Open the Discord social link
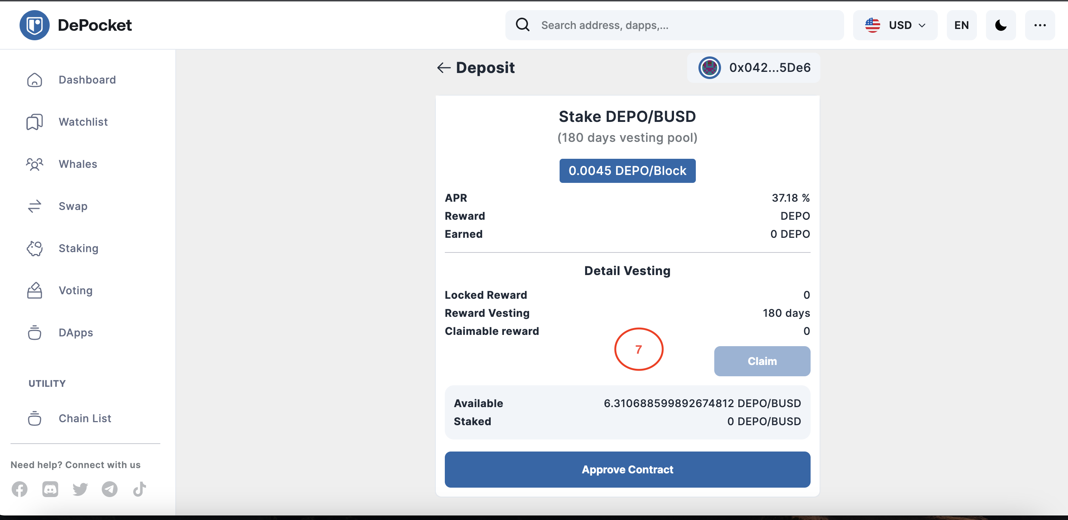The width and height of the screenshot is (1068, 520). pyautogui.click(x=50, y=489)
